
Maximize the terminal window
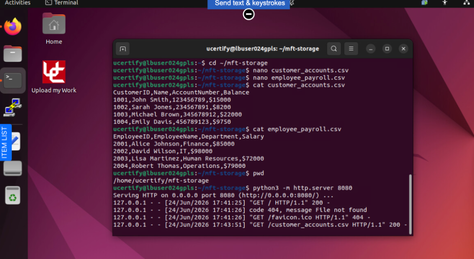pyautogui.click(x=387, y=49)
